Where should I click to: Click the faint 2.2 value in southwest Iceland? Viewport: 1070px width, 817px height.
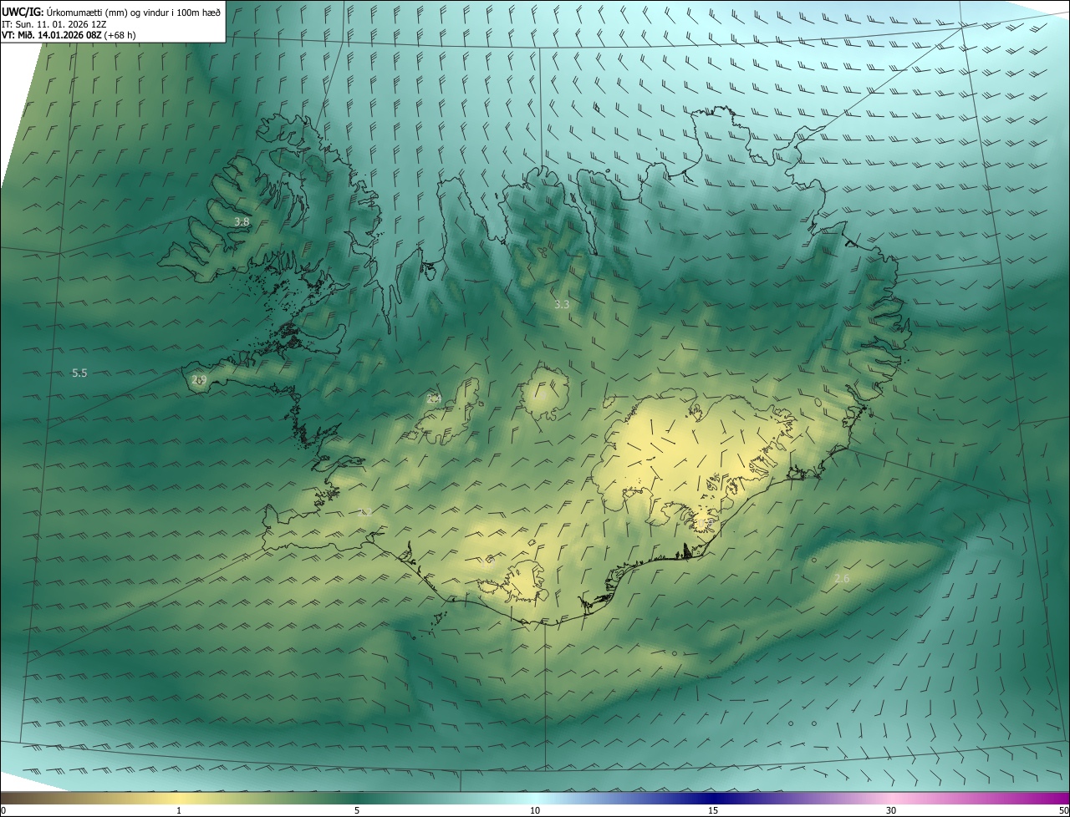[364, 513]
